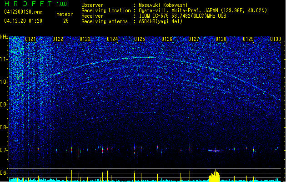Click the HROFFT title text
The width and height of the screenshot is (286, 182).
[x=28, y=4]
